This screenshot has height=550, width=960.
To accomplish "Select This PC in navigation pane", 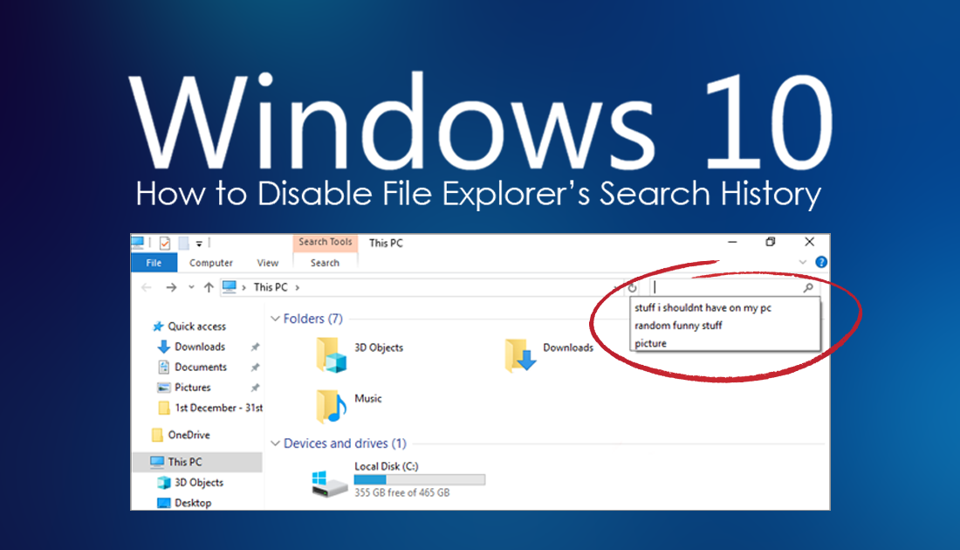I will pyautogui.click(x=197, y=462).
